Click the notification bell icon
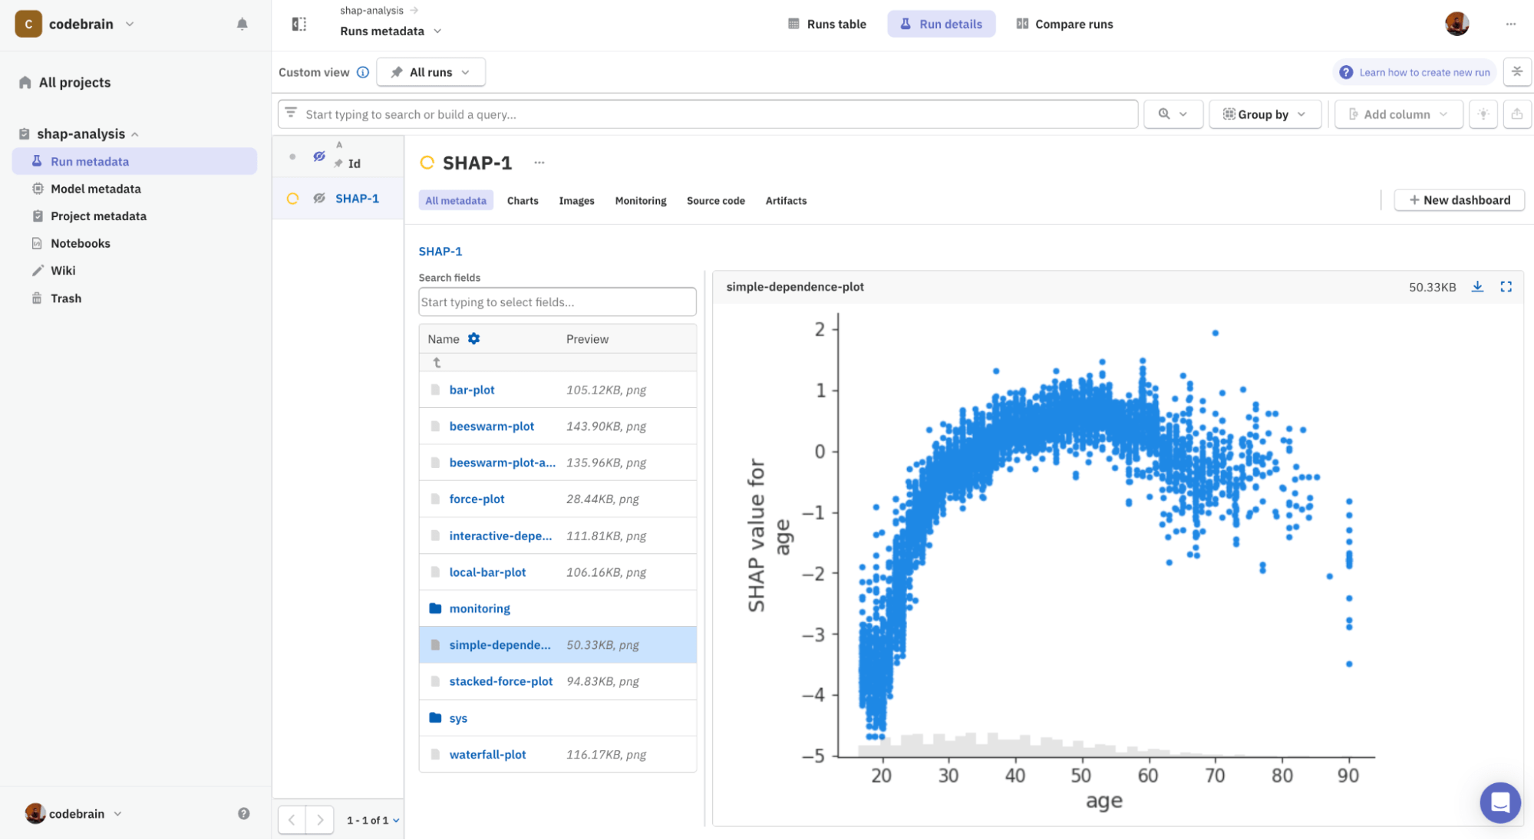This screenshot has width=1534, height=840. click(242, 24)
